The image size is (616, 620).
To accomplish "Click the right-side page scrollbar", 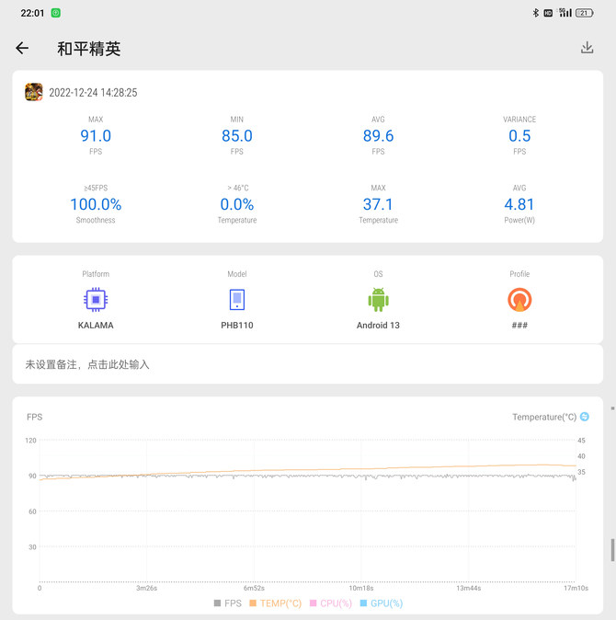I will pyautogui.click(x=612, y=550).
